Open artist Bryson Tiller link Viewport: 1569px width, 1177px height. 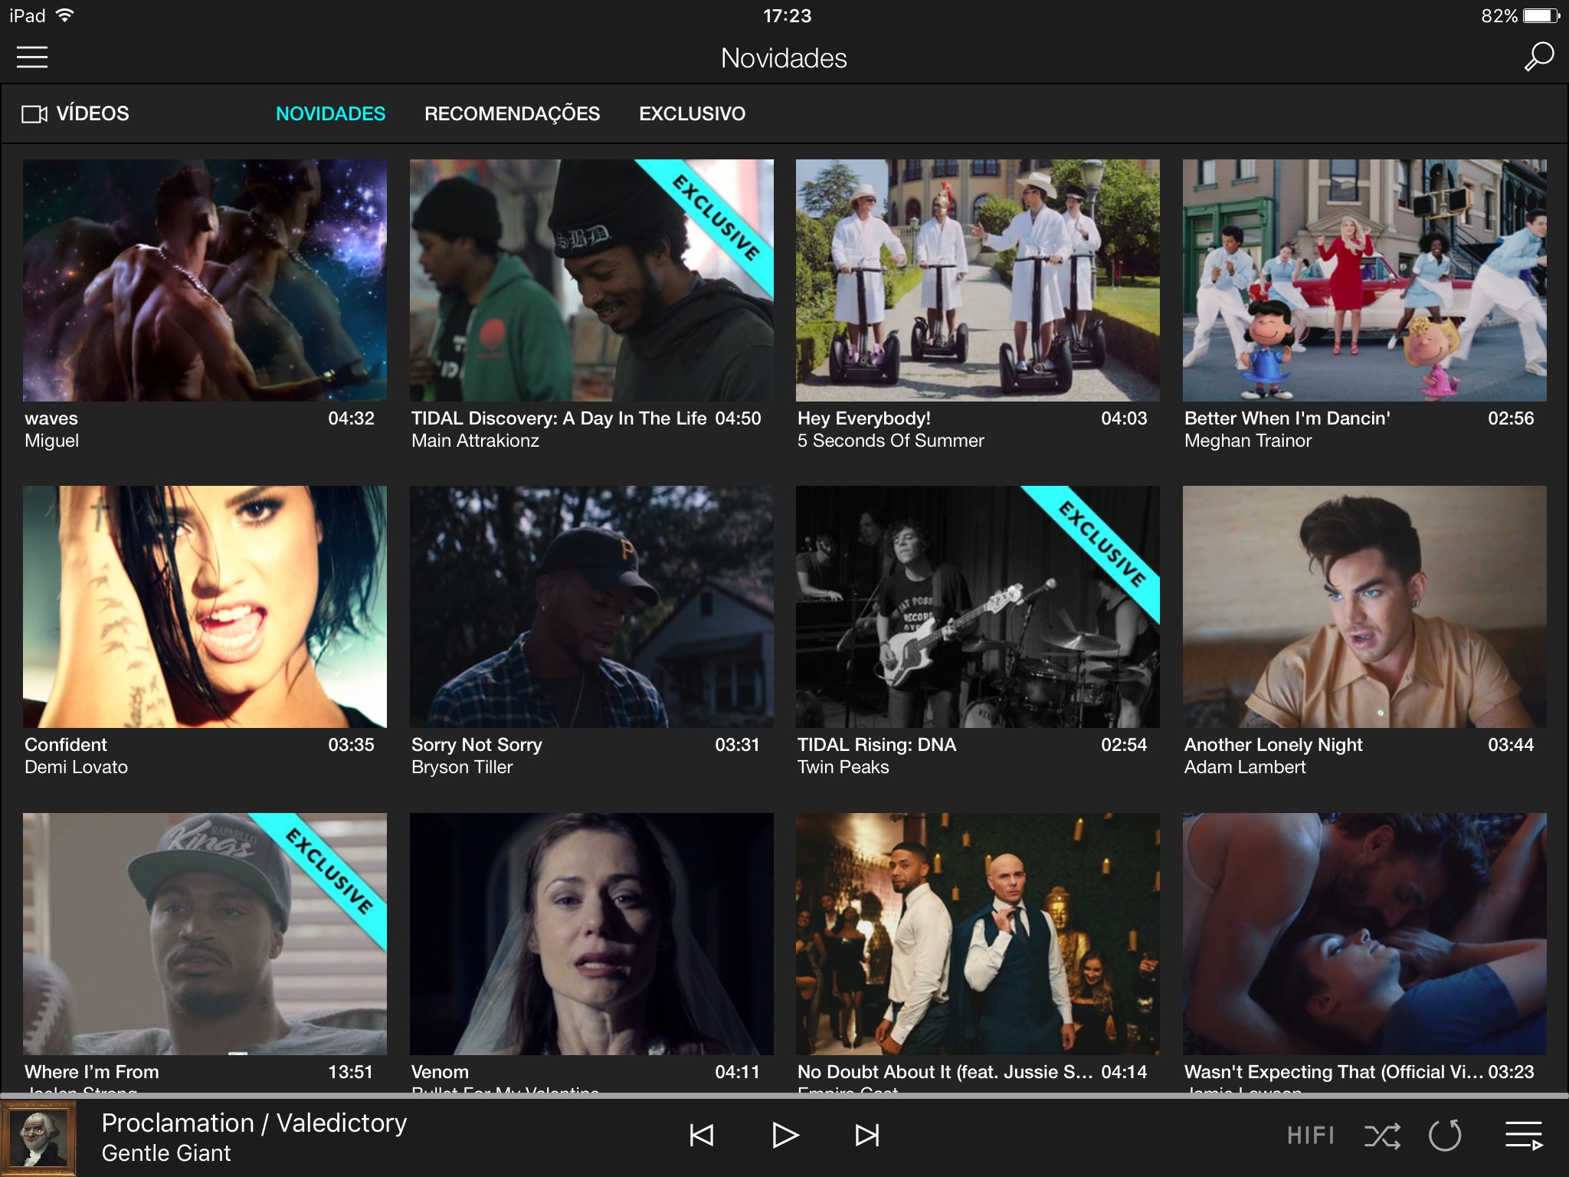[462, 767]
